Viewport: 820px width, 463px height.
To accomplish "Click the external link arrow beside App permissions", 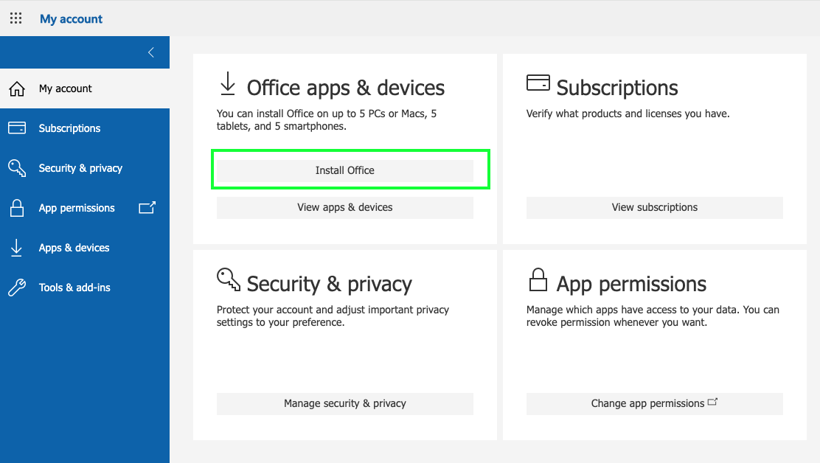I will point(147,207).
